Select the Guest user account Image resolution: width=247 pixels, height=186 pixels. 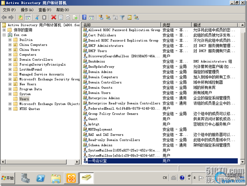pos(93,119)
